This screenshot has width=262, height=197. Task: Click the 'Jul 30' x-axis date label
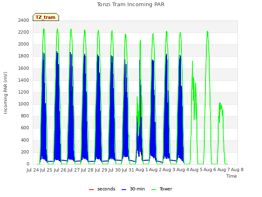[x=115, y=170]
